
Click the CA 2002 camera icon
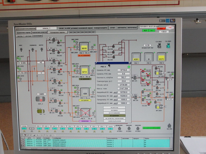point(159,46)
